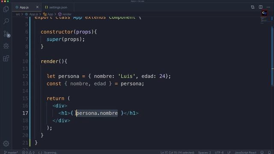Switch to the settings.json tab
This screenshot has height=154, width=274.
[x=56, y=7]
